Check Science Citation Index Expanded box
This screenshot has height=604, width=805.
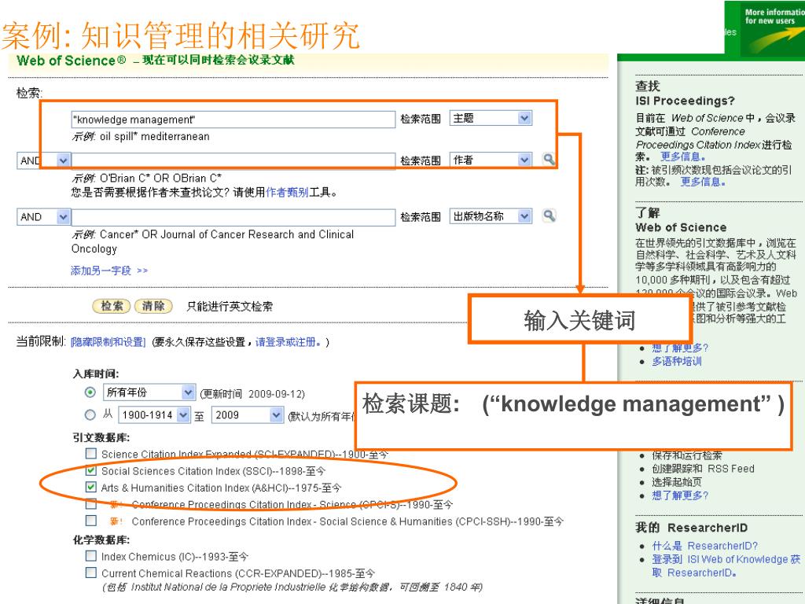point(91,454)
